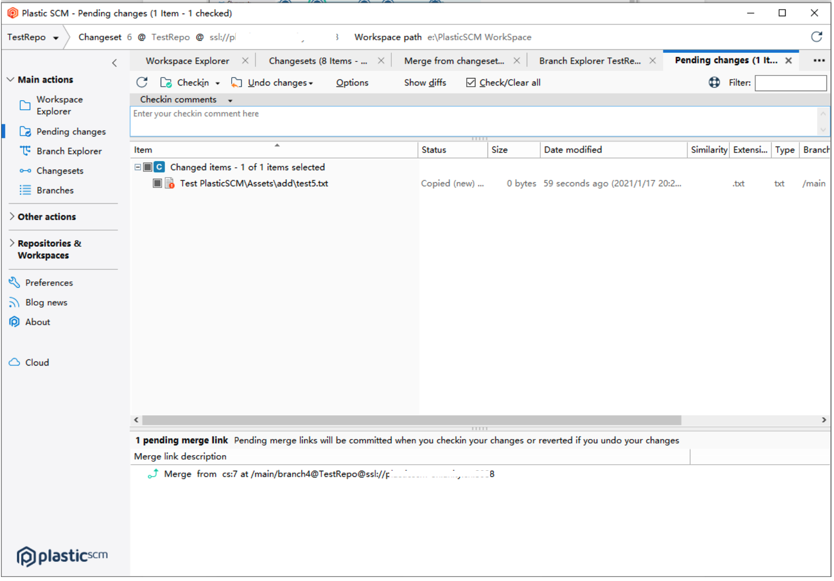834x581 pixels.
Task: Open Pending changes in the sidebar
Action: tap(63, 131)
